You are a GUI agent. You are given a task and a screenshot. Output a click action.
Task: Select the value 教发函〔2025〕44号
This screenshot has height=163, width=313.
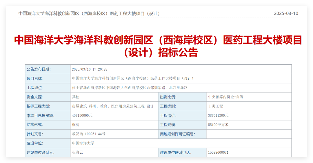89,134
